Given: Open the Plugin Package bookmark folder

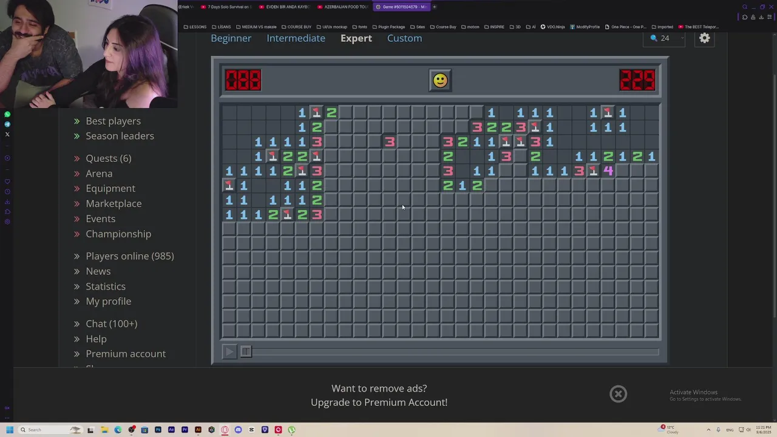Looking at the screenshot, I should coord(388,27).
